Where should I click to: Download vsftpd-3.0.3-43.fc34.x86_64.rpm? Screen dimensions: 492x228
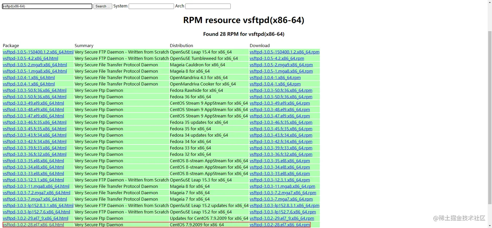tap(281, 135)
